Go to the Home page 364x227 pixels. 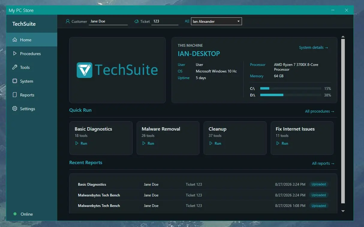point(32,40)
